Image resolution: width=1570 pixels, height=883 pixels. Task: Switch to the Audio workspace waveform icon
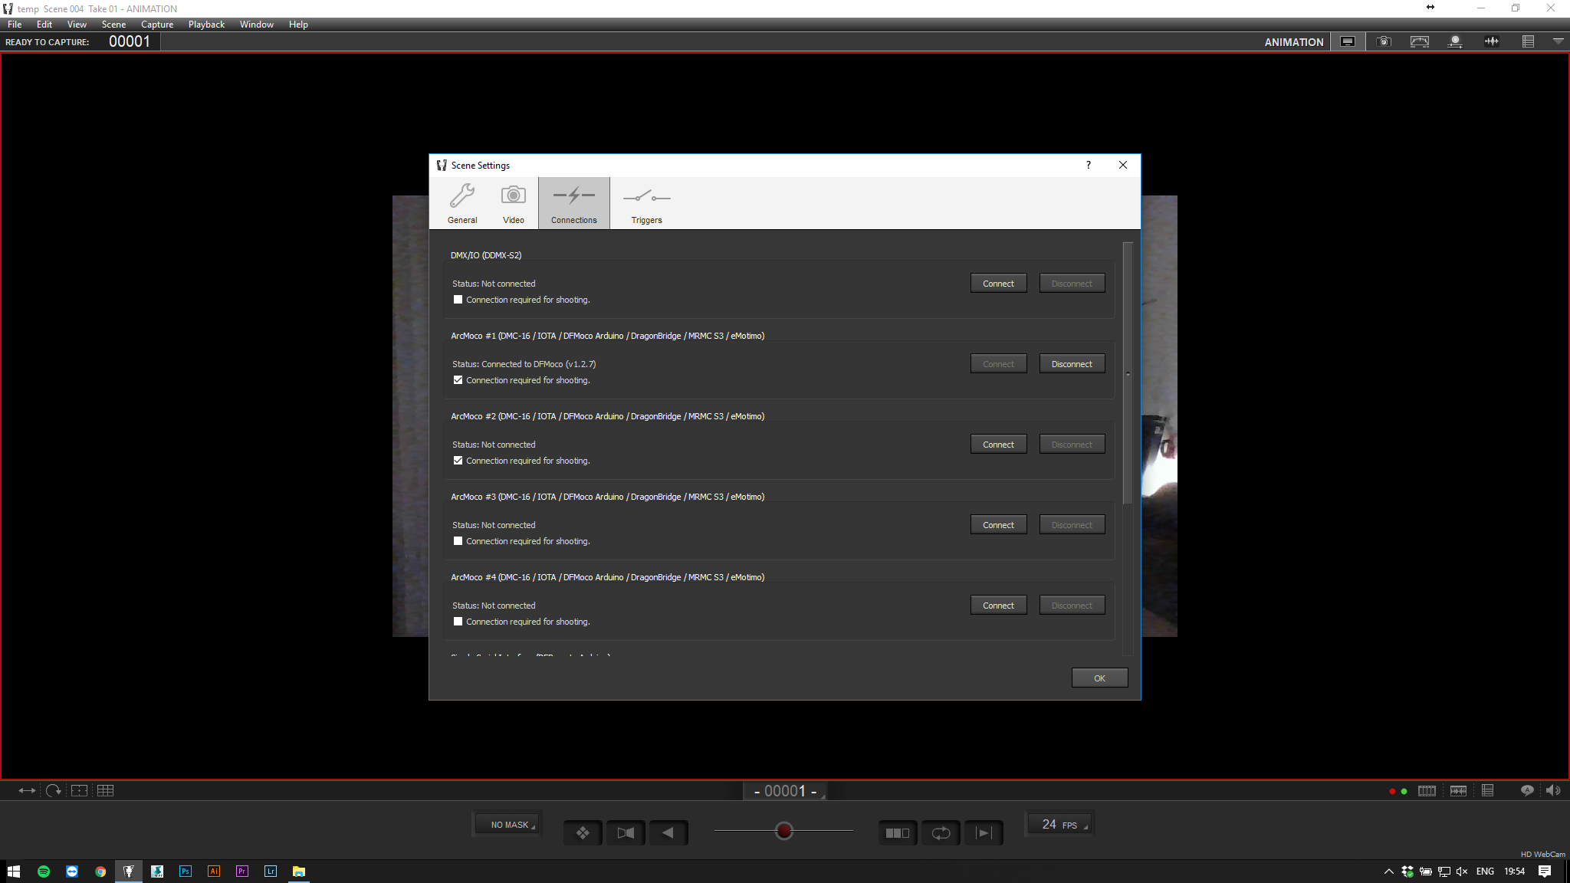pos(1492,41)
